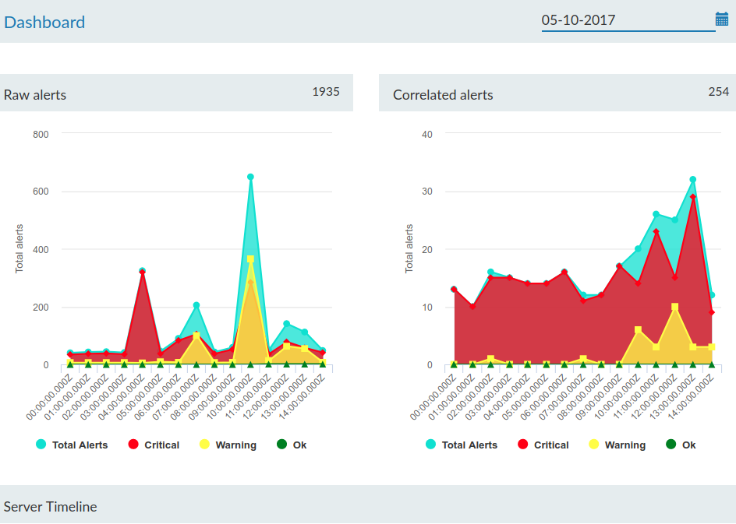Select the Raw alerts critical peak at 04:00
This screenshot has width=736, height=524.
[142, 272]
